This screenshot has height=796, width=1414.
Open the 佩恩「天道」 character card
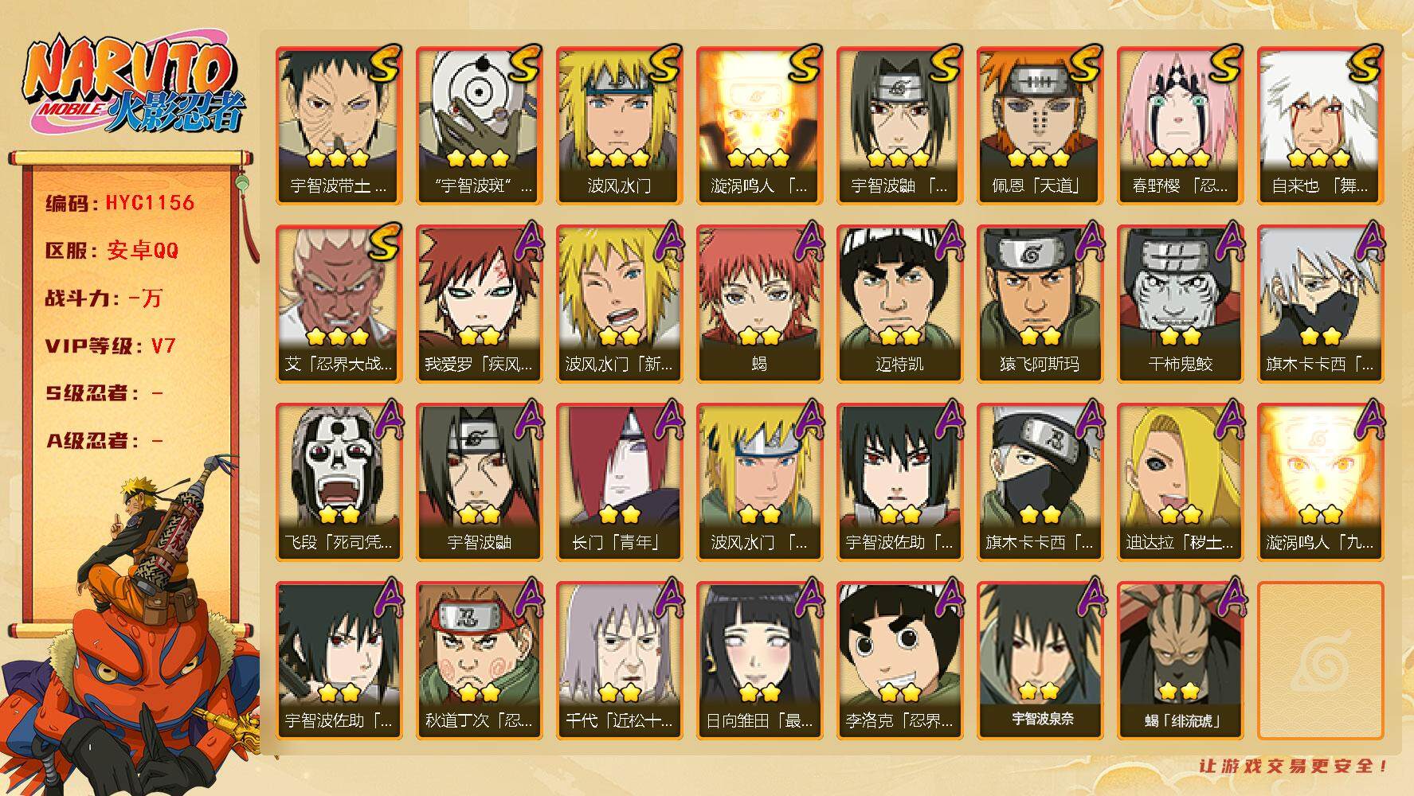[x=1040, y=126]
